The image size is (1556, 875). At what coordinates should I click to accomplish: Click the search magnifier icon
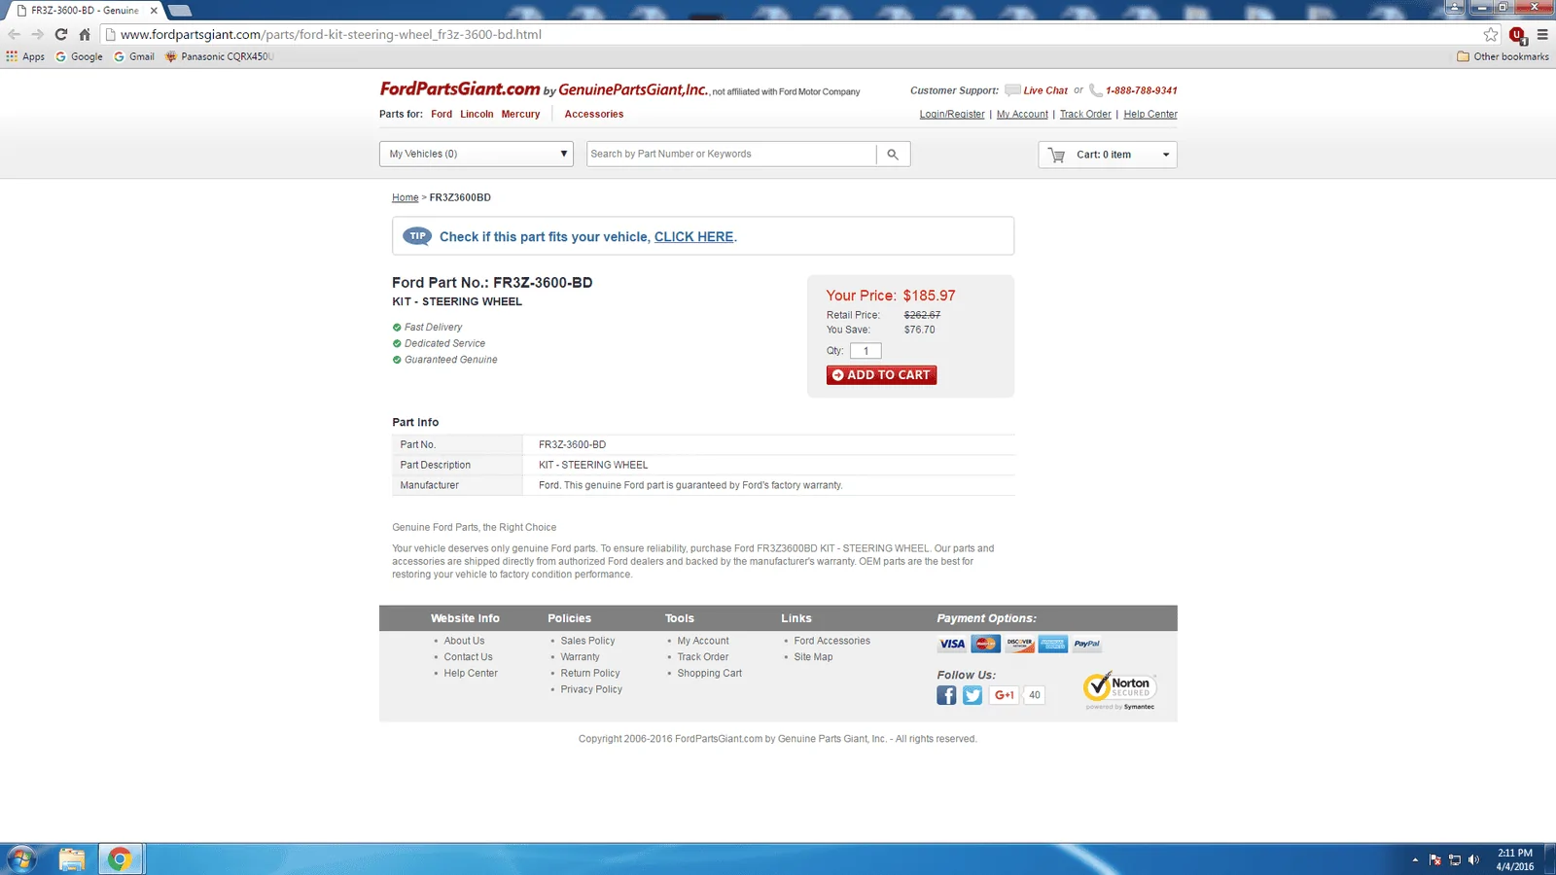click(x=893, y=154)
